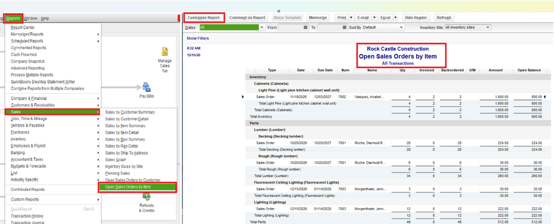Viewport: 554px width, 224px height.
Task: Click the Show Filters link
Action: pos(198,38)
